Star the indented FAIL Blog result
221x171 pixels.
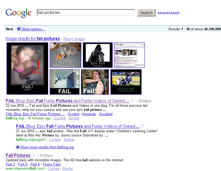coord(143,126)
